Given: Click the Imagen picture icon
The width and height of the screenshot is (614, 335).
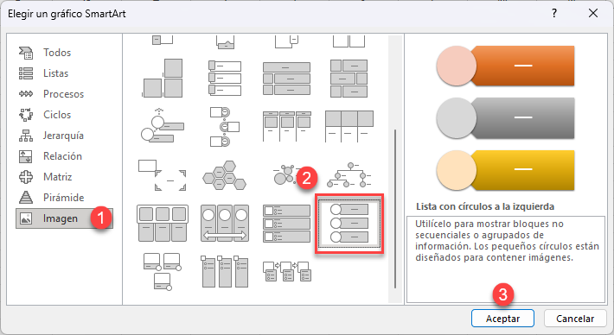Looking at the screenshot, I should pos(26,218).
